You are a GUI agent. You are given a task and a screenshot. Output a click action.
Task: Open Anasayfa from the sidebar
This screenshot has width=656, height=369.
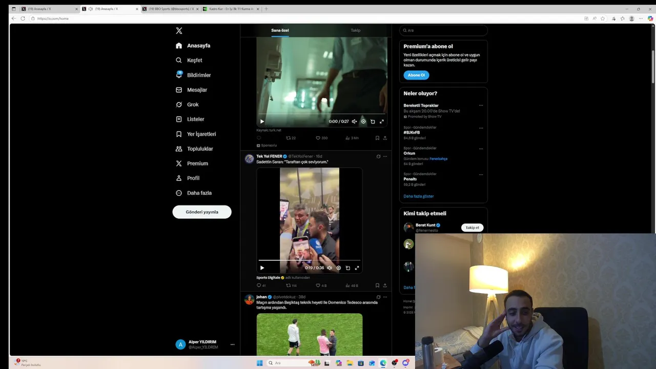point(193,46)
